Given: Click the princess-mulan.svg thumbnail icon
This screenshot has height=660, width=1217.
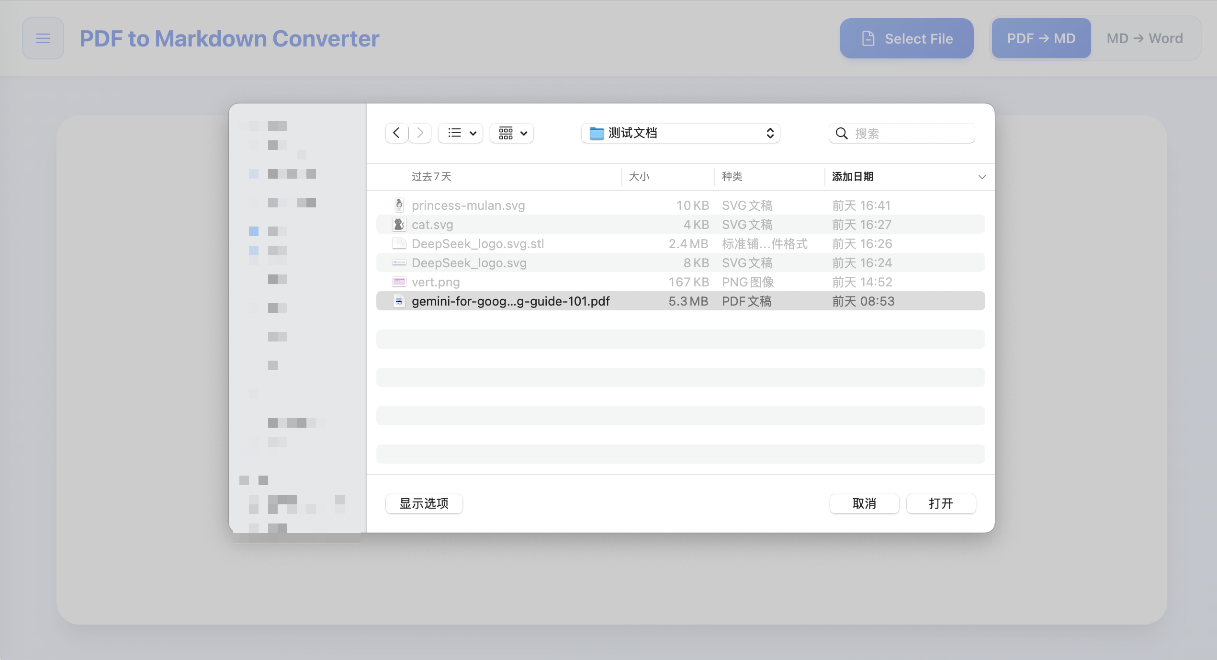Looking at the screenshot, I should [399, 205].
